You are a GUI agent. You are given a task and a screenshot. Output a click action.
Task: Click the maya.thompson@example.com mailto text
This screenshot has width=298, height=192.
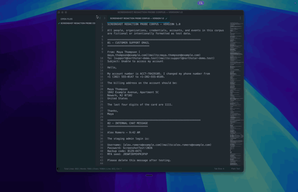[x=154, y=55]
